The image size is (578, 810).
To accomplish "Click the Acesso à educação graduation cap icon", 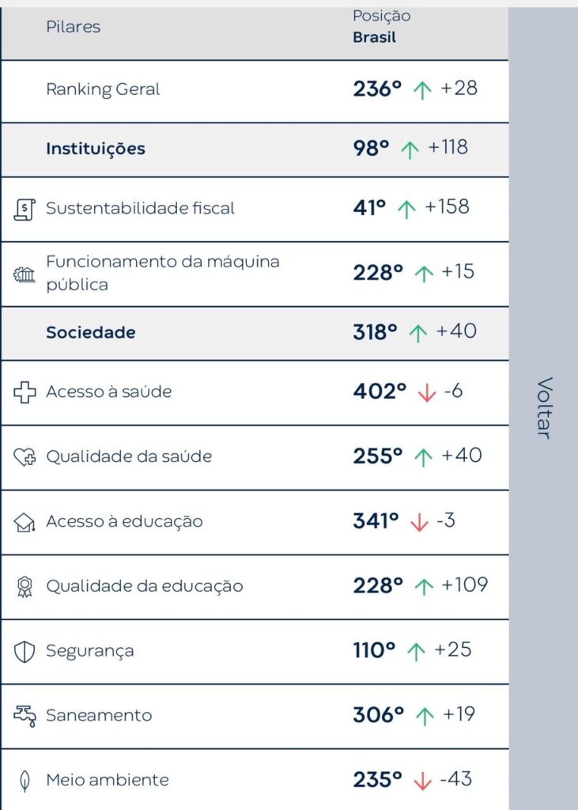I will 25,522.
